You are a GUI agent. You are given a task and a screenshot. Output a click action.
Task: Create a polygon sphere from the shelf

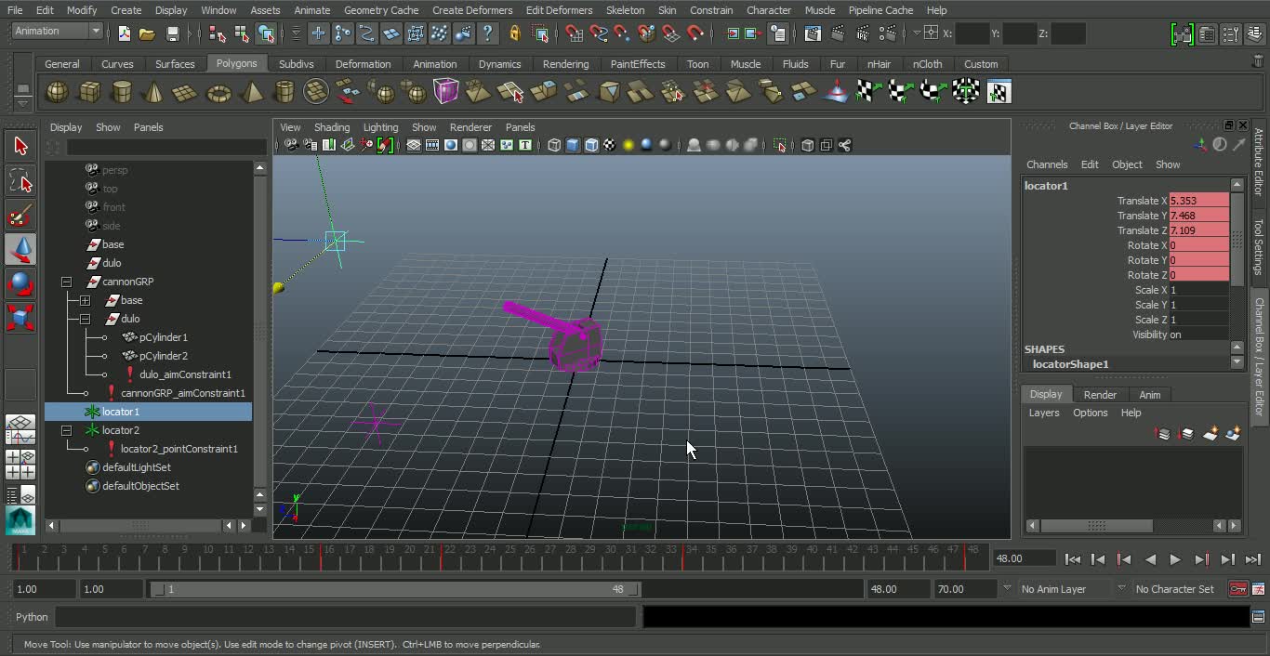click(57, 92)
